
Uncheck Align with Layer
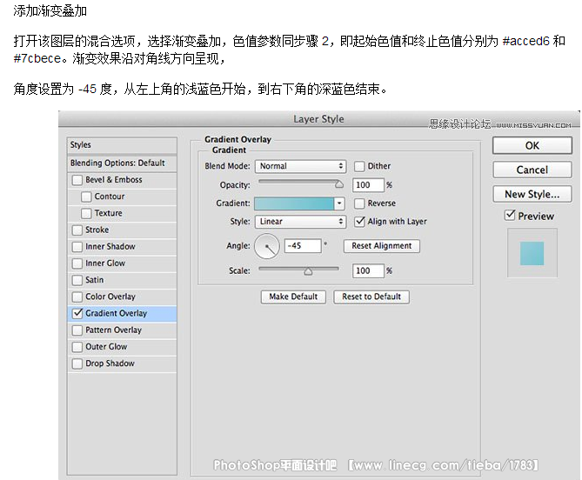[359, 222]
